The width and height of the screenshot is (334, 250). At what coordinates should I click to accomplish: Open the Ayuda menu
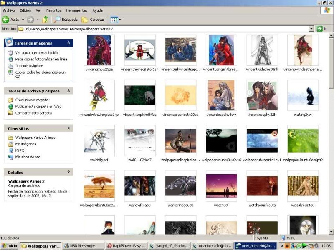(x=97, y=10)
